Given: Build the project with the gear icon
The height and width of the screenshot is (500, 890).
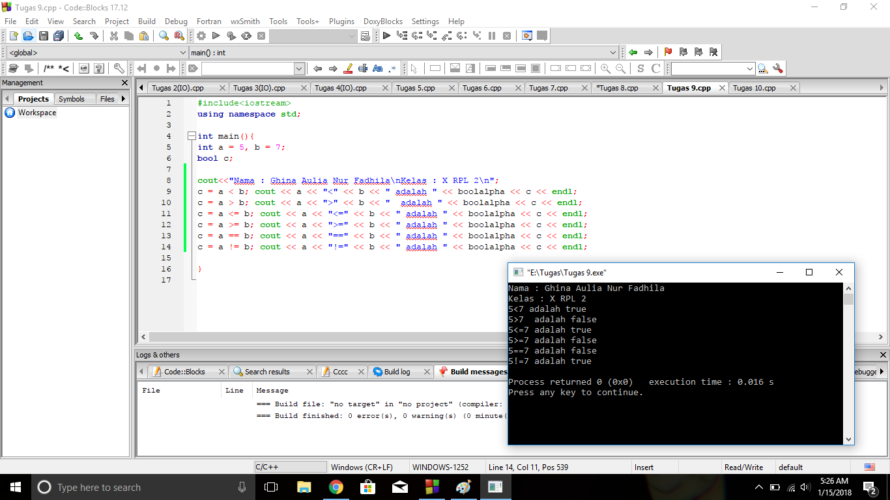Looking at the screenshot, I should point(201,36).
